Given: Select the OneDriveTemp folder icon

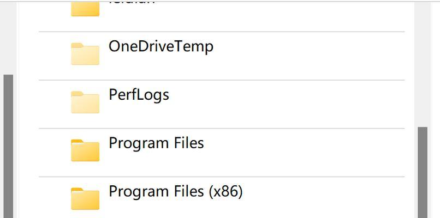Looking at the screenshot, I should [85, 54].
